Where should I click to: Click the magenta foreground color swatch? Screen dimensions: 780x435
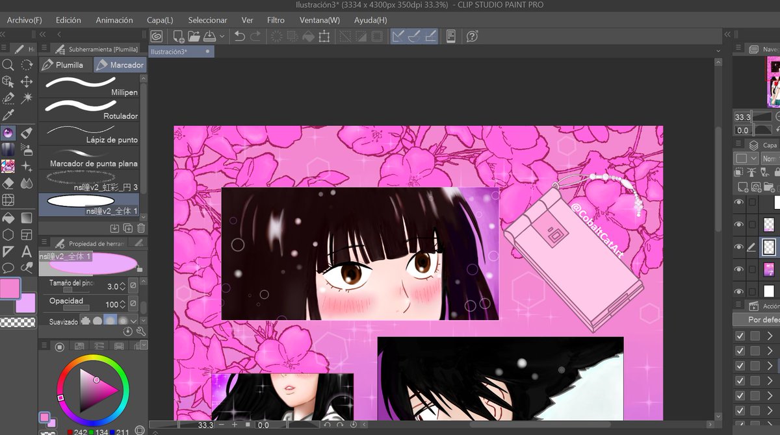click(x=9, y=287)
